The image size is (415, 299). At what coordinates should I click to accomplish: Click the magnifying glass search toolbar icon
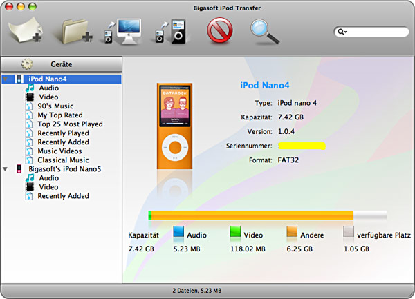point(265,31)
